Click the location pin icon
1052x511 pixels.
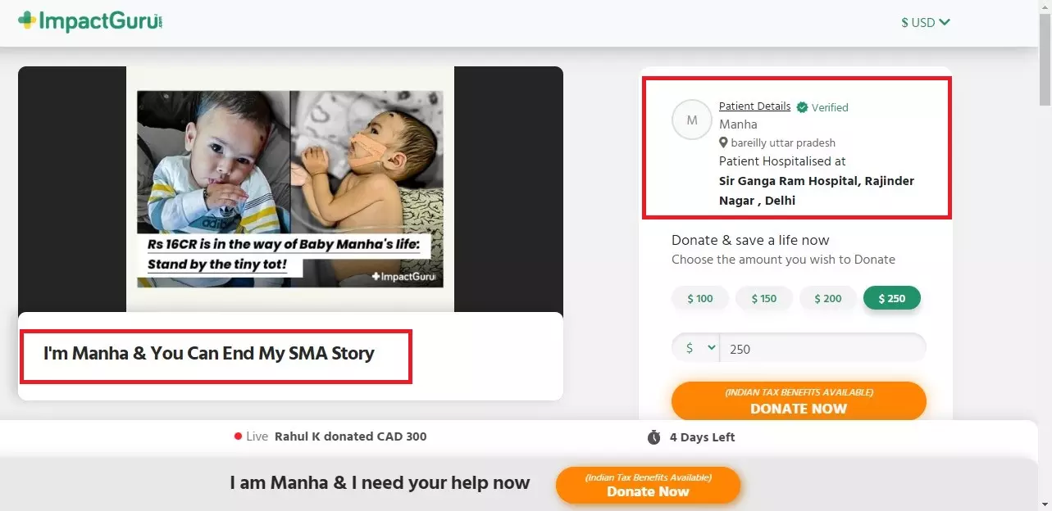(724, 142)
